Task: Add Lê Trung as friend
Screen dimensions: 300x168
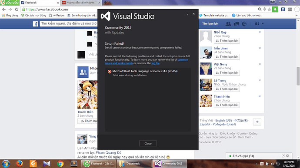Action: (x=227, y=89)
